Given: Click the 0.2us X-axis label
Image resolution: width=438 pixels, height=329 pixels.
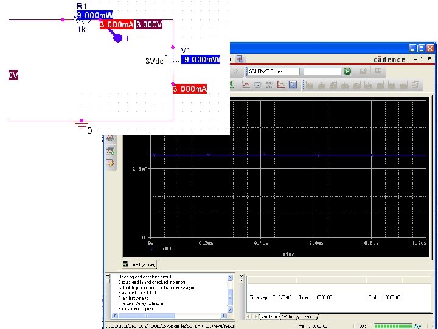Looking at the screenshot, I should [x=206, y=243].
